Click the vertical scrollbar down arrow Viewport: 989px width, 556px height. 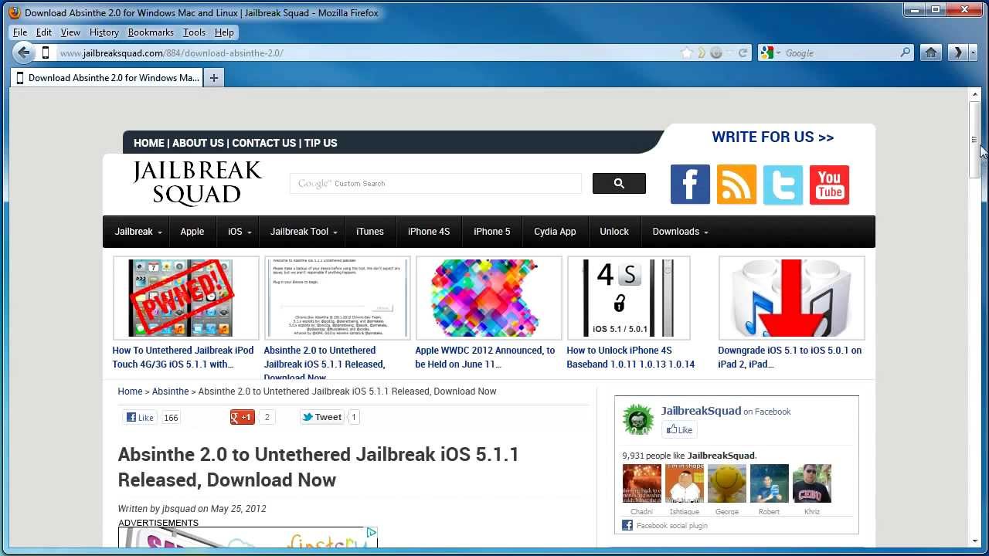point(975,541)
